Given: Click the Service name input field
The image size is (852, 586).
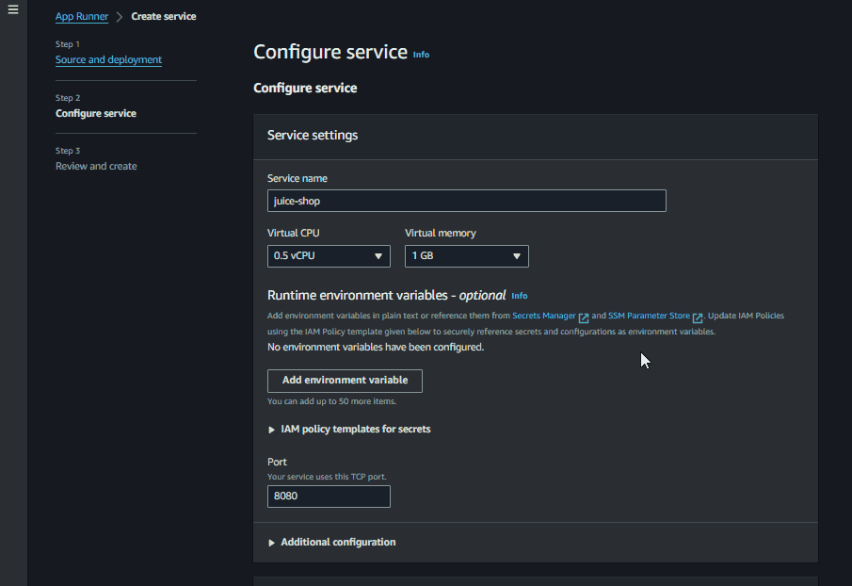Looking at the screenshot, I should 466,201.
